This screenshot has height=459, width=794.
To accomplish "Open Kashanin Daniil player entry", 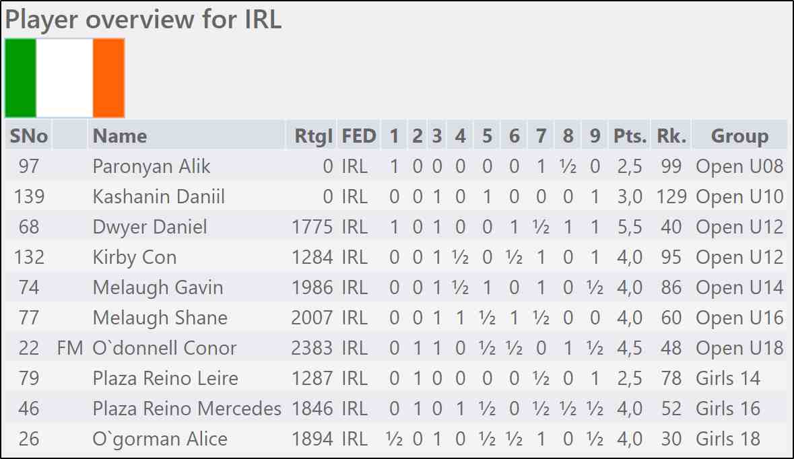I will click(158, 197).
